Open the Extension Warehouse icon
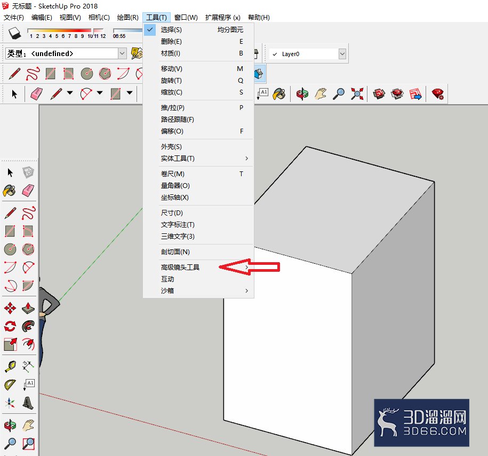 397,93
